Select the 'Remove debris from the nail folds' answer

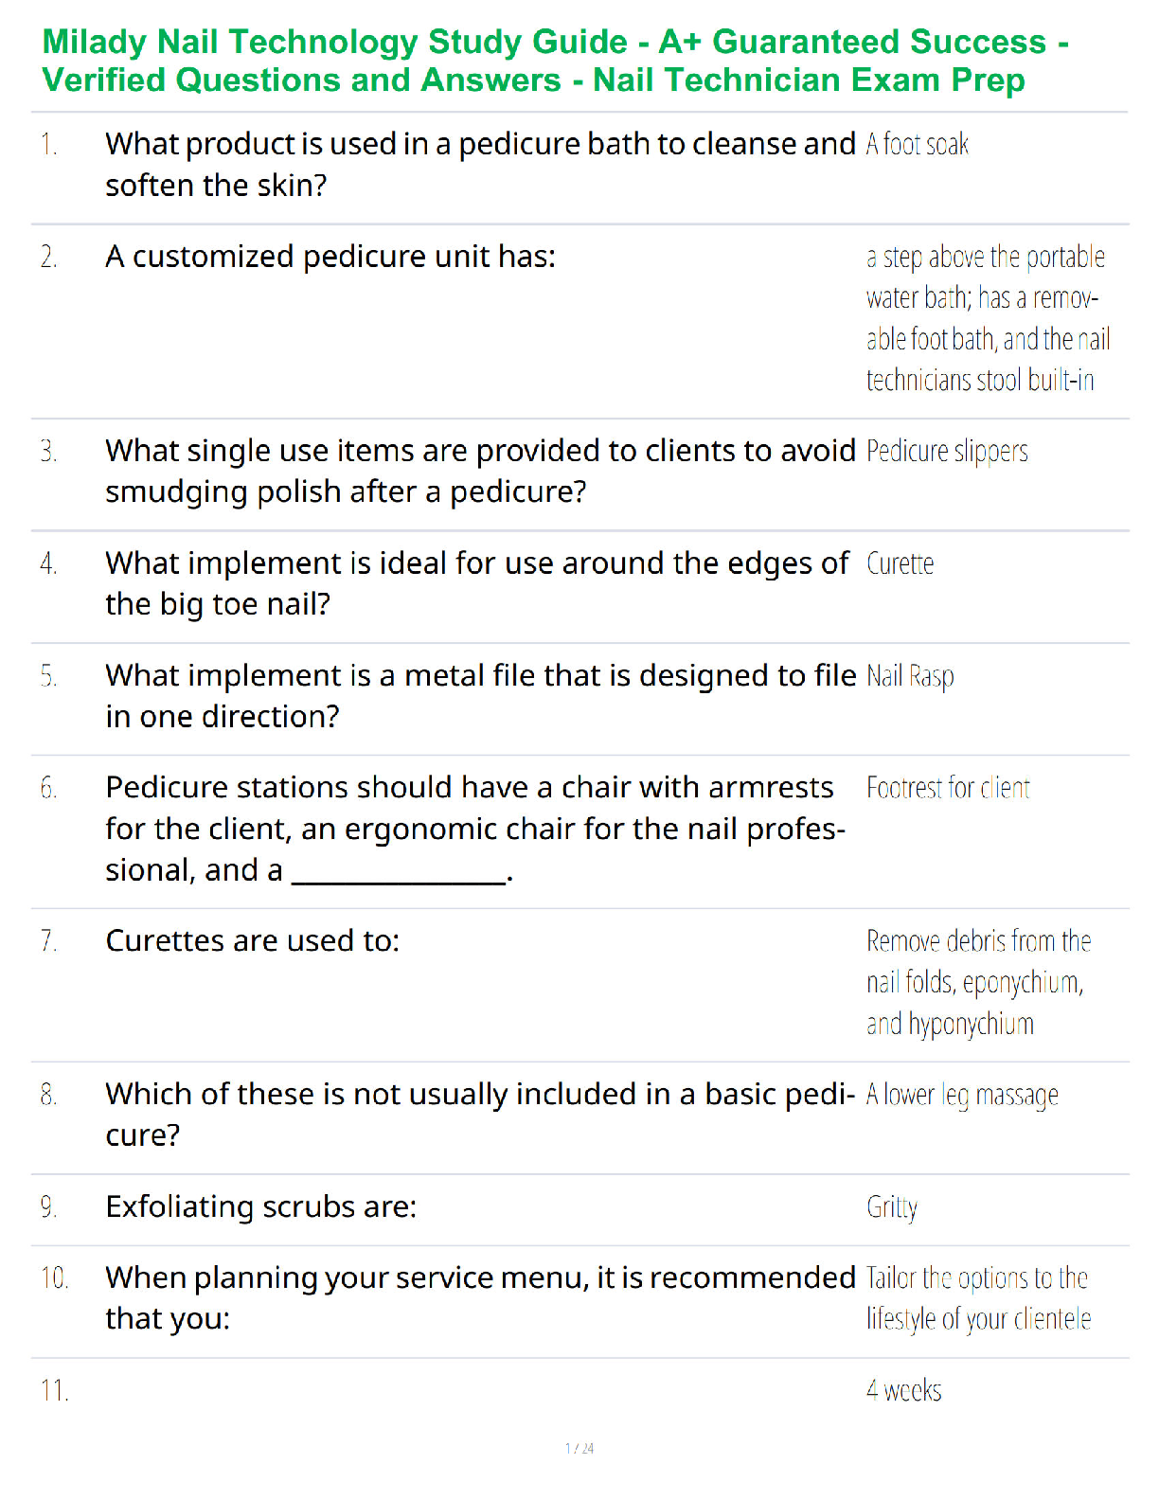(x=977, y=982)
